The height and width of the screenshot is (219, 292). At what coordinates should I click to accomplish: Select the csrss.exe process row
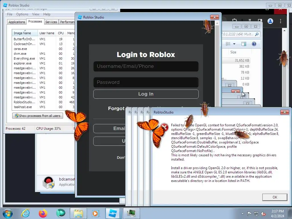[x=43, y=49]
